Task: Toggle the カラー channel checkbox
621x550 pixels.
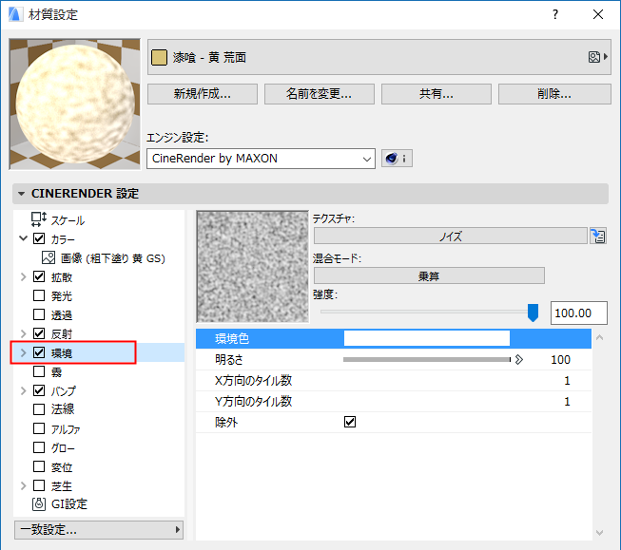Action: (x=39, y=238)
